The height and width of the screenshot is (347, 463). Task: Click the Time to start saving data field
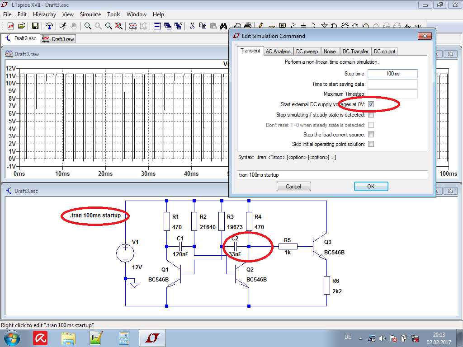392,84
